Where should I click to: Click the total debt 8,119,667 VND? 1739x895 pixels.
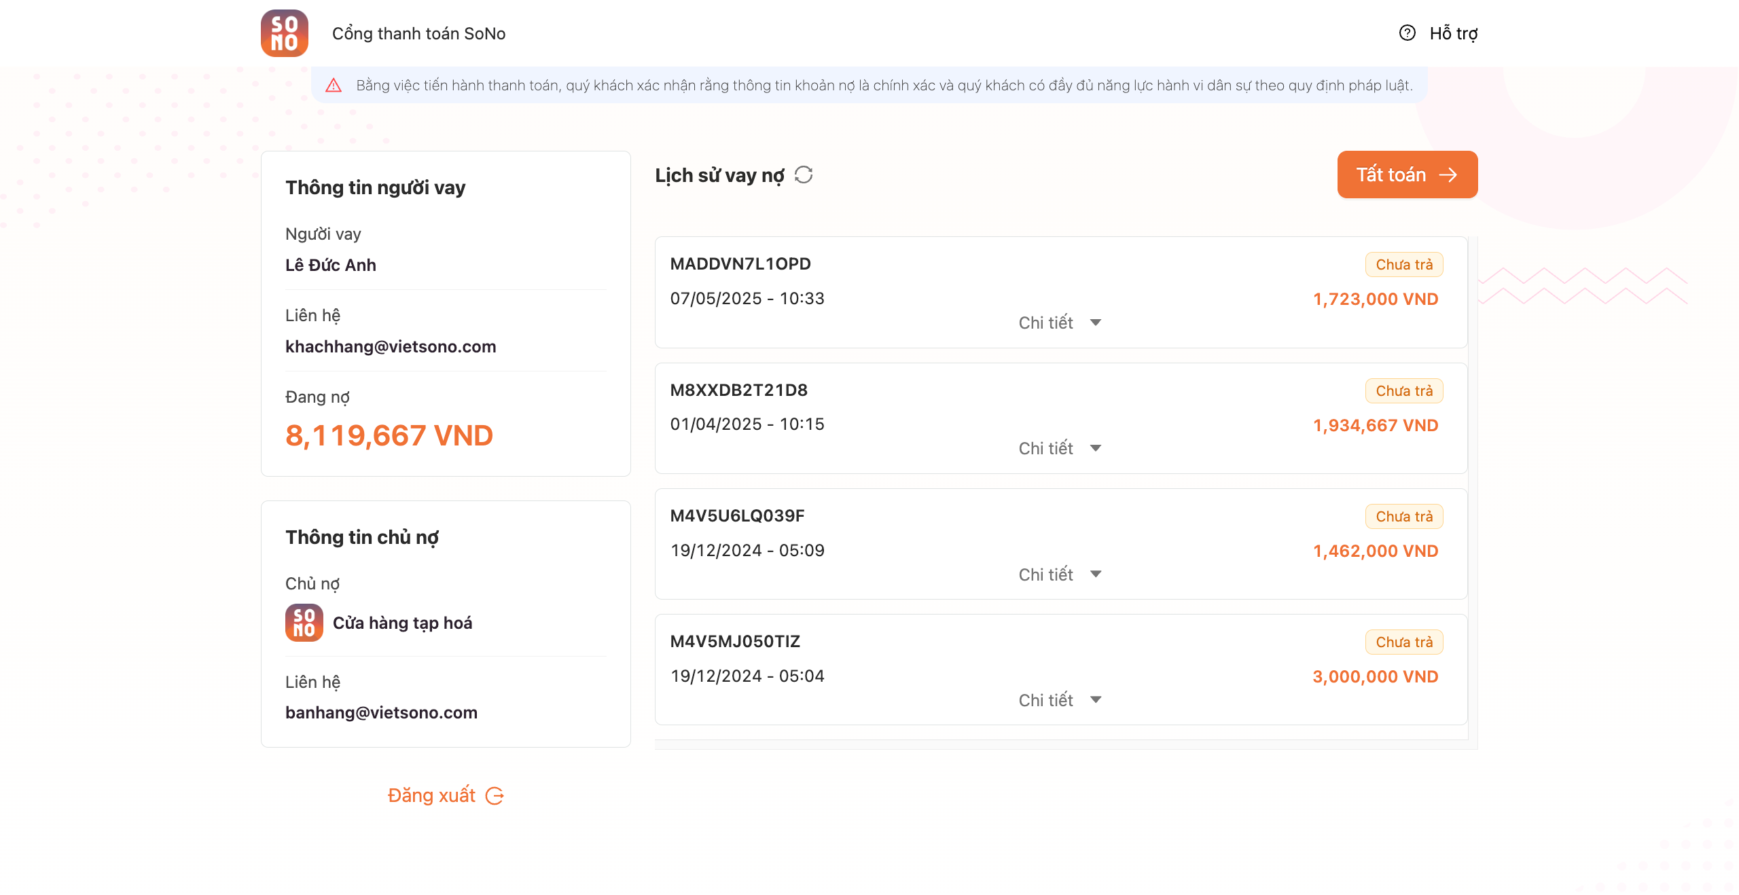coord(389,435)
